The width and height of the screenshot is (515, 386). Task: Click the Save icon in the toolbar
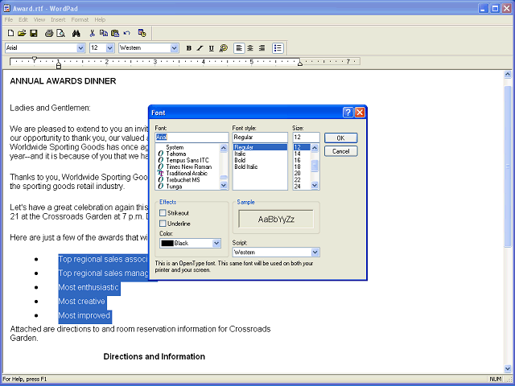click(34, 33)
